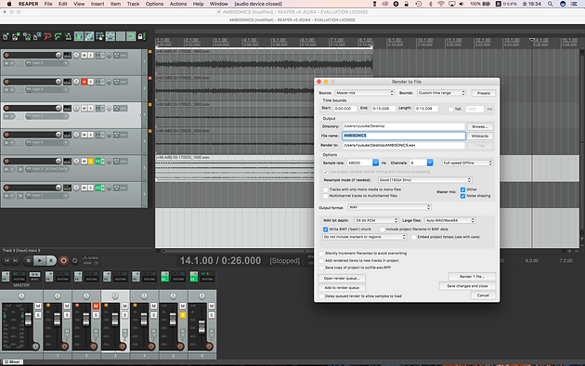Click the Open render queue... button
The image size is (585, 366).
(x=342, y=279)
